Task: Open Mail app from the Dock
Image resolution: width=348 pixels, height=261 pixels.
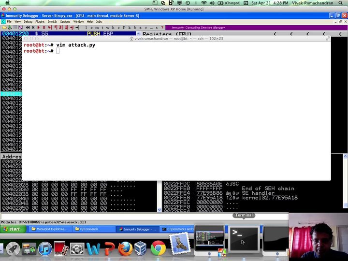Action: click(x=180, y=244)
